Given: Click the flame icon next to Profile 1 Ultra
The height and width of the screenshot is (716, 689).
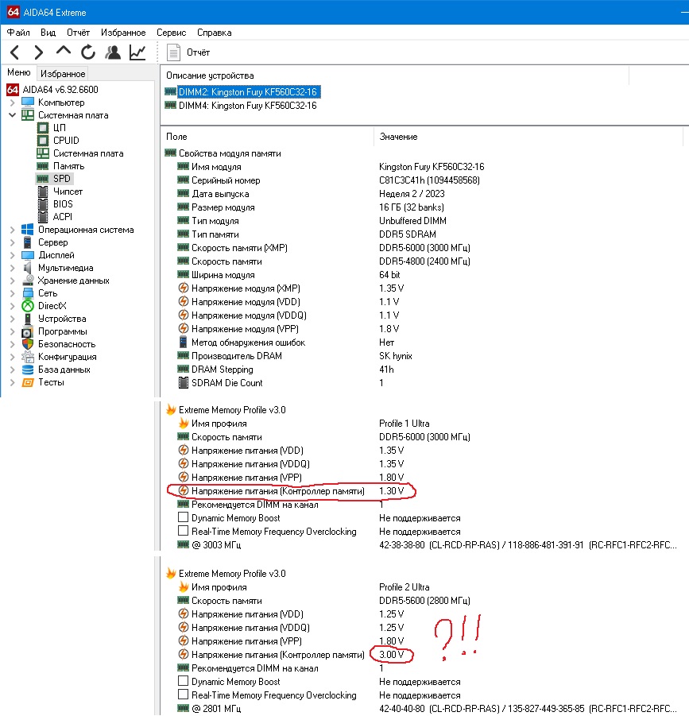Looking at the screenshot, I should (x=183, y=424).
